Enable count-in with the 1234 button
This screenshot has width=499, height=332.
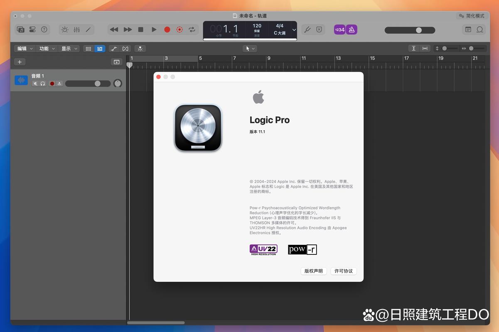(339, 29)
